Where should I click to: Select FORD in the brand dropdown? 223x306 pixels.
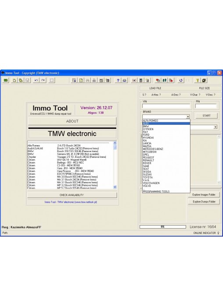click(x=166, y=135)
